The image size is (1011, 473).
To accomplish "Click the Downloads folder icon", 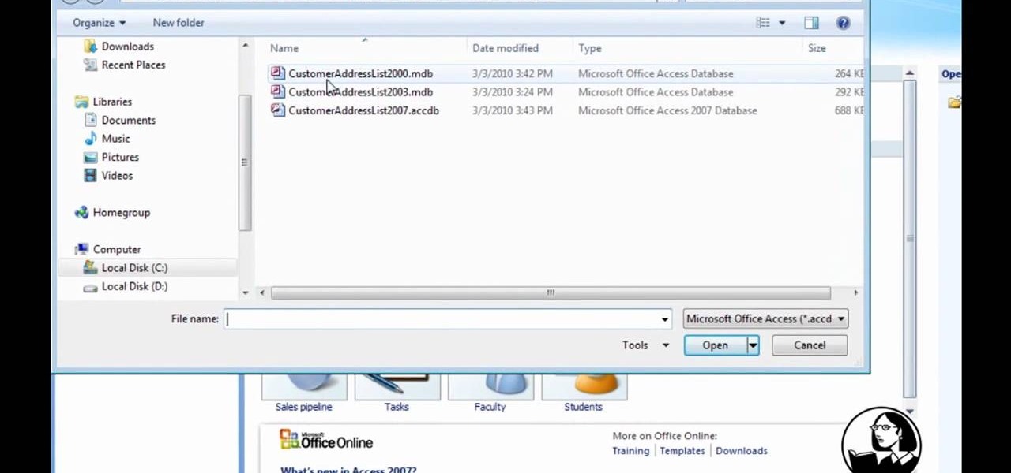I will 89,47.
